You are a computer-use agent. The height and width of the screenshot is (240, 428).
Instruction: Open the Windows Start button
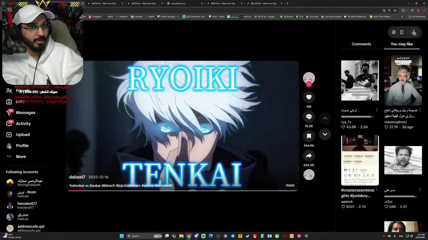tap(122, 236)
